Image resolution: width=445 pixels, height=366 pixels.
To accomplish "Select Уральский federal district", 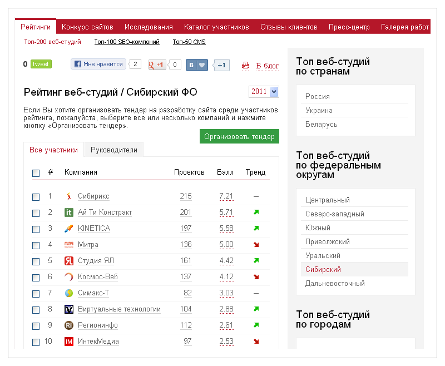I will (354, 256).
